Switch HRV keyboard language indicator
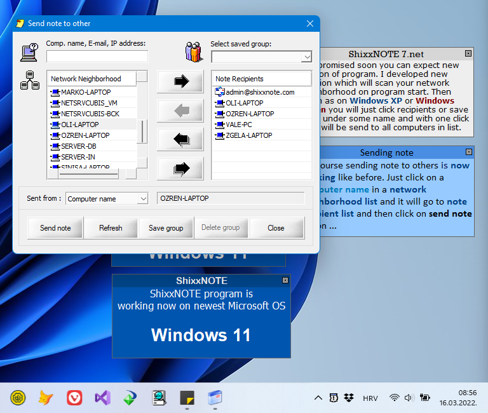The image size is (488, 413). (x=370, y=398)
